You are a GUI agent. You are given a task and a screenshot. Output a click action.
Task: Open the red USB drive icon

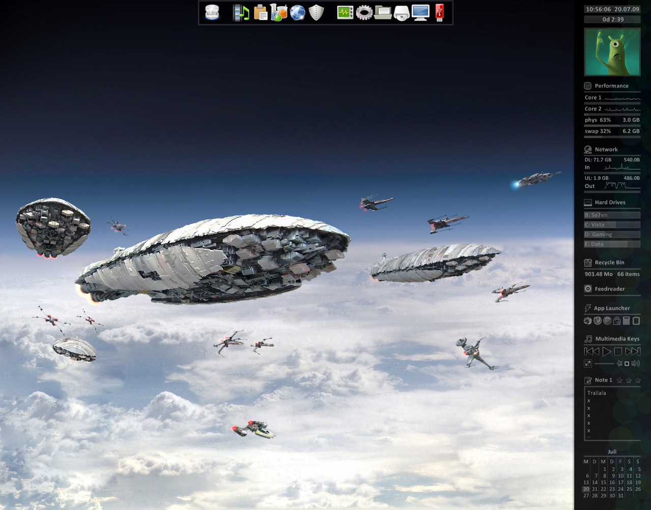pyautogui.click(x=440, y=12)
